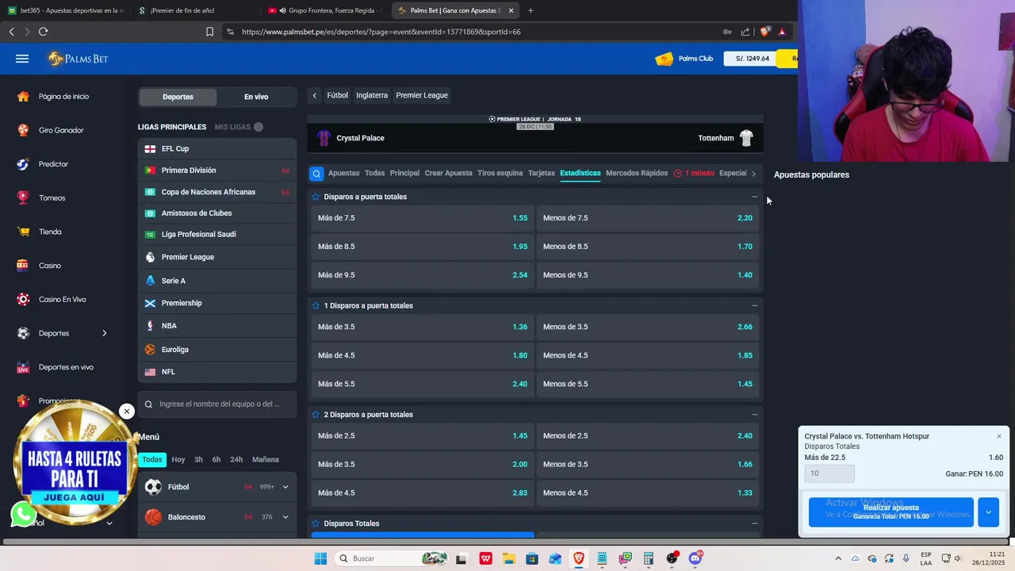Switch to the En vivo tab
The width and height of the screenshot is (1015, 571).
pyautogui.click(x=256, y=97)
